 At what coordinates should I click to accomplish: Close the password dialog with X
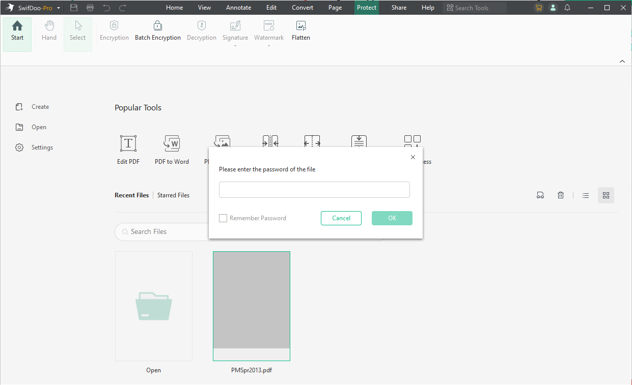[413, 157]
